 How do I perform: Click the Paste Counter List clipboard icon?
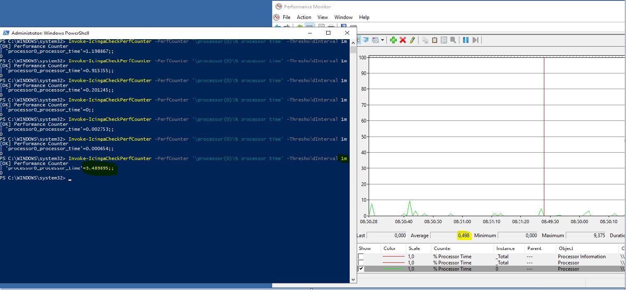click(435, 40)
